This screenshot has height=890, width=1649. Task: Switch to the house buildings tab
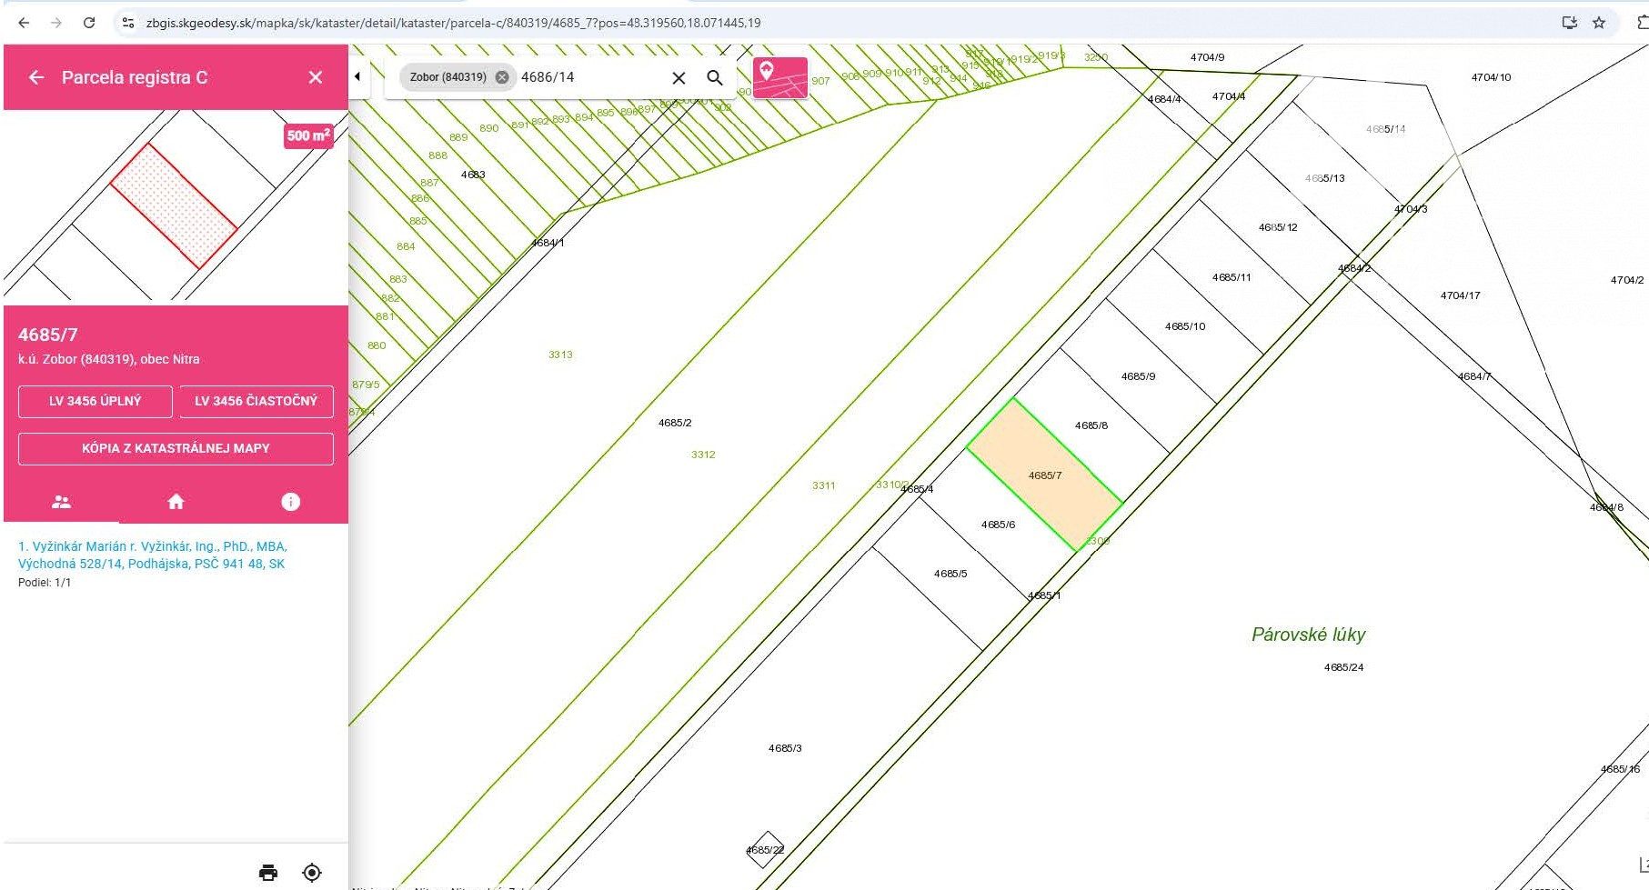pyautogui.click(x=176, y=502)
